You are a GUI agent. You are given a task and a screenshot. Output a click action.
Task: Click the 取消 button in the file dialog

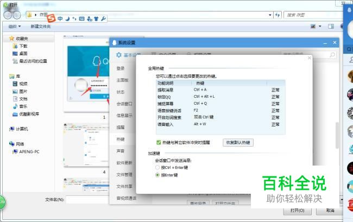tap(330, 211)
